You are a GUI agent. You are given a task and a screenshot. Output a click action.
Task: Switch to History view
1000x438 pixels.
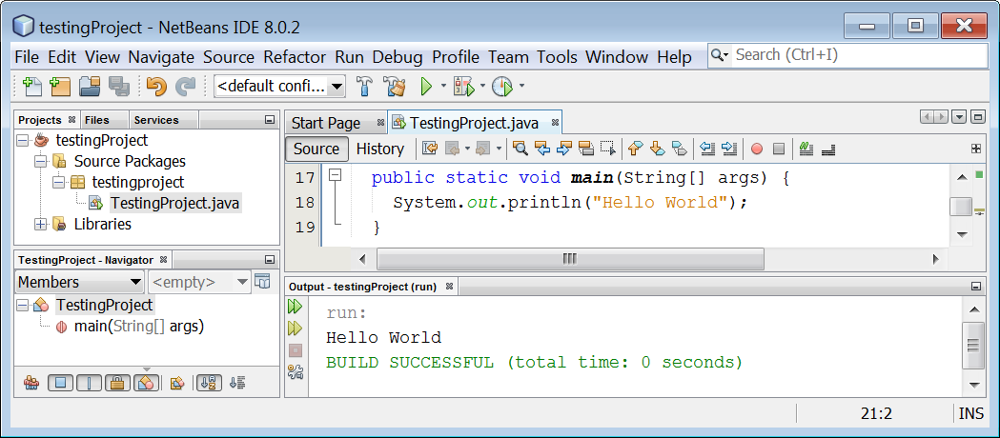click(380, 149)
